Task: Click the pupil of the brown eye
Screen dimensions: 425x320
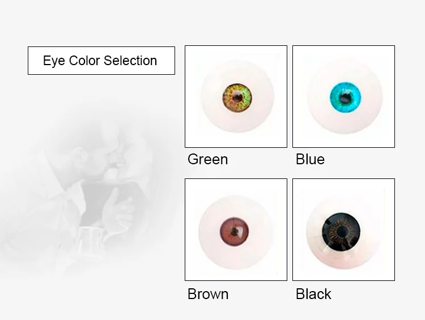Action: [x=236, y=232]
